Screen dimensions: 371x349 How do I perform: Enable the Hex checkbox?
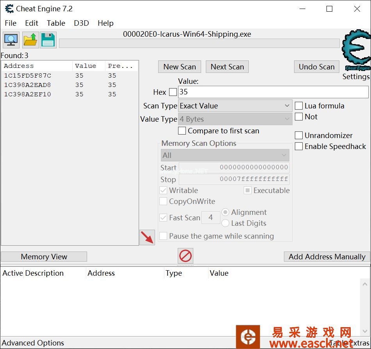click(x=173, y=92)
